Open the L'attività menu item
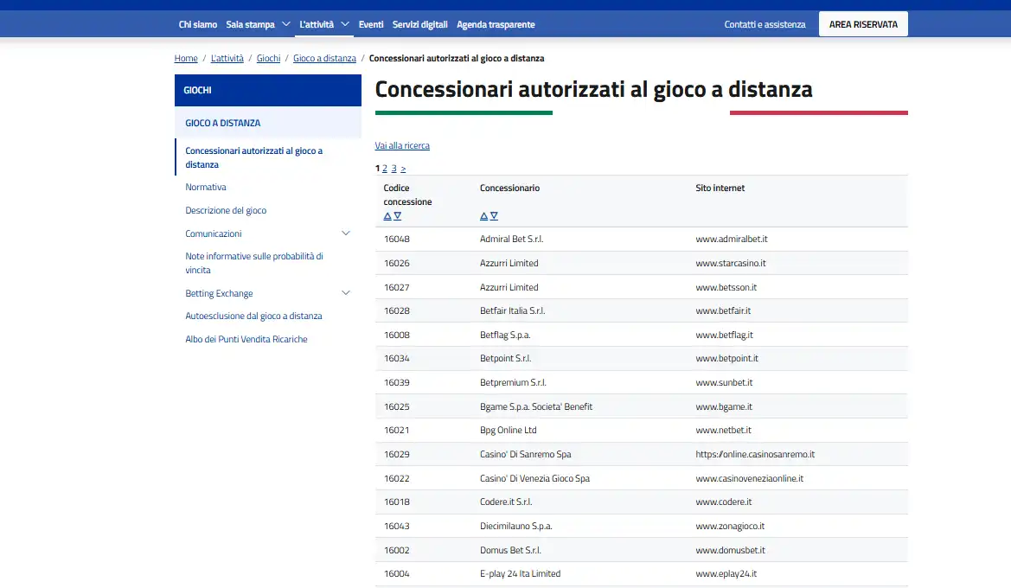 [x=317, y=24]
